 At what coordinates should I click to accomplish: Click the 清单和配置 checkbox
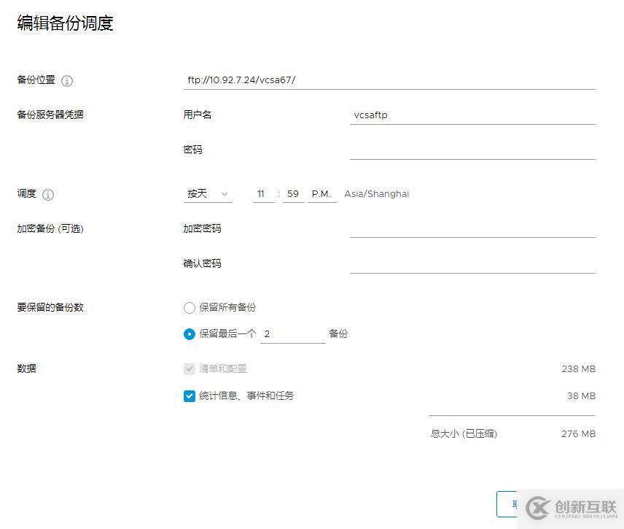point(189,368)
